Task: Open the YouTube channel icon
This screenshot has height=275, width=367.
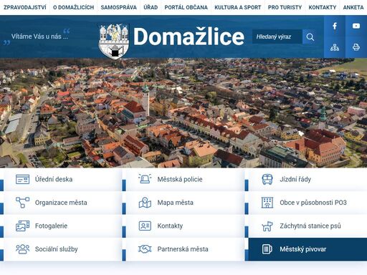Action: tap(356, 26)
